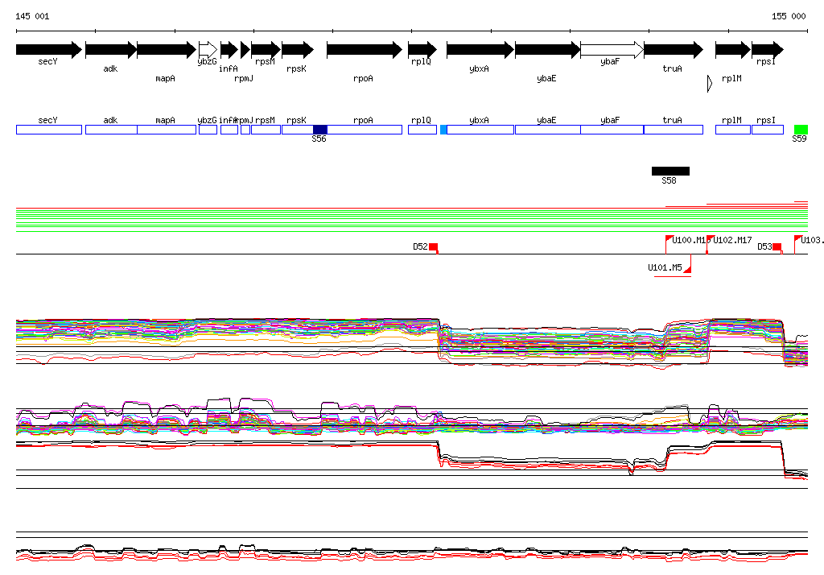Select the U103 red flag marker
Image resolution: width=824 pixels, height=575 pixels.
(x=797, y=239)
